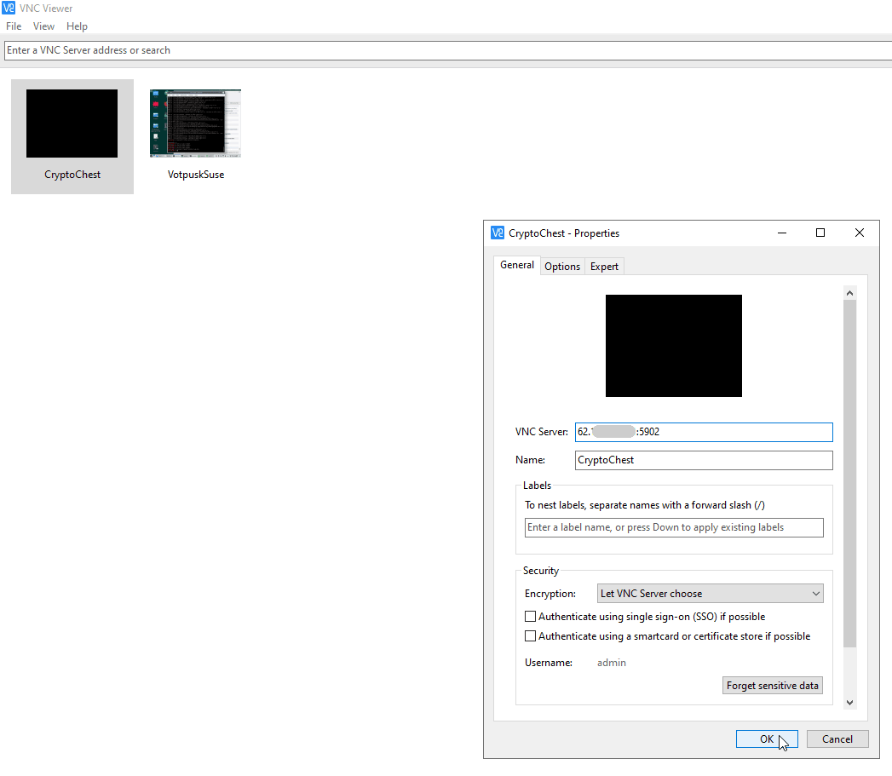The image size is (892, 776).
Task: Click Forget sensitive data button
Action: (772, 686)
